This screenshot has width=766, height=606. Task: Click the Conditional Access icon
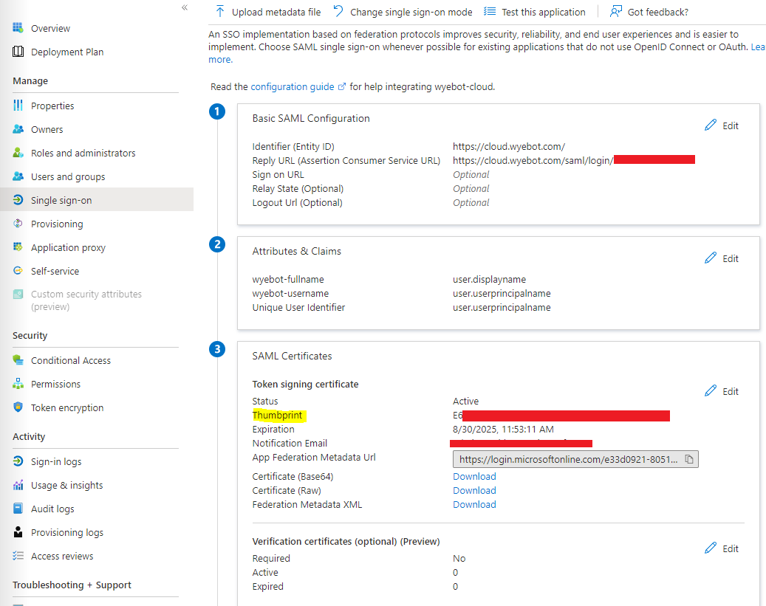coord(18,360)
